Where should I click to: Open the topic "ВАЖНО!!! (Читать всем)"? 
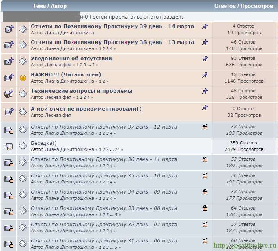tap(66, 75)
